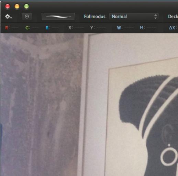This screenshot has height=176, width=178.
Task: Click the circular target button in toolbar
Action: coord(27,17)
